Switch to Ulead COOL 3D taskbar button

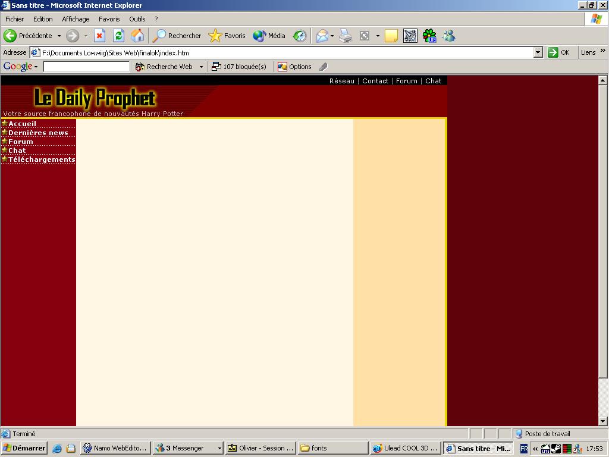(406, 448)
